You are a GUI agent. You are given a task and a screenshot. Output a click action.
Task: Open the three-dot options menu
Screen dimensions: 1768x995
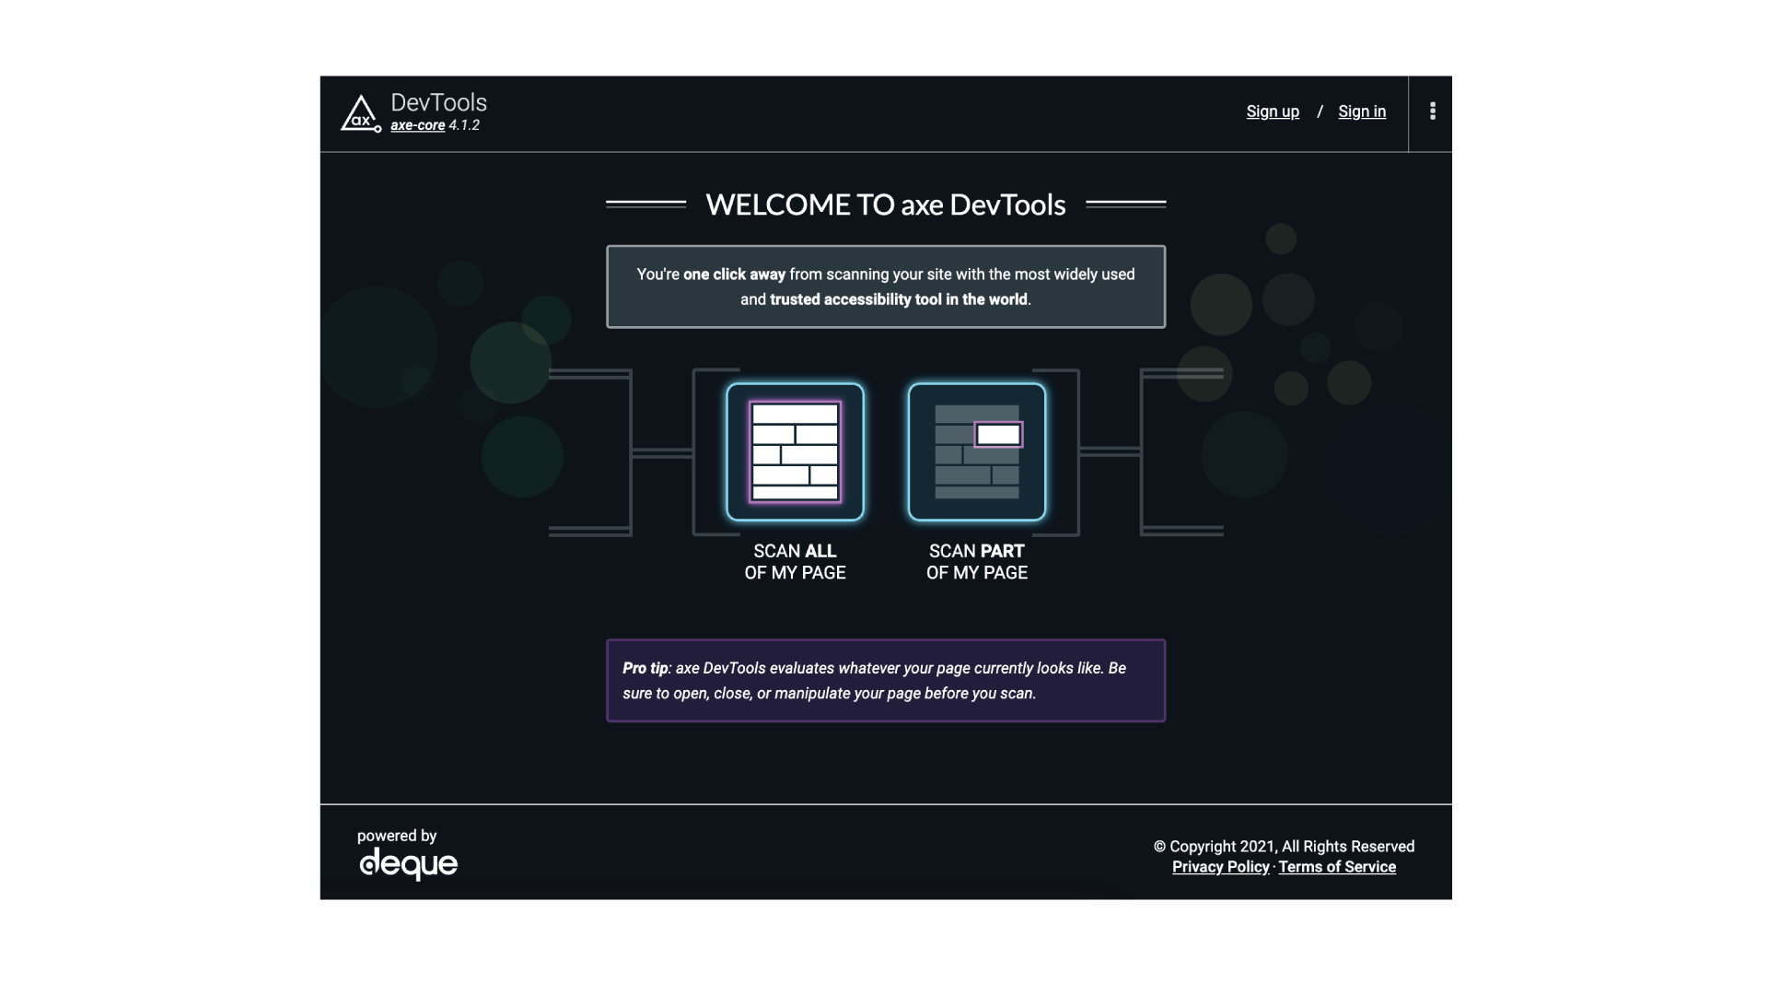point(1432,111)
